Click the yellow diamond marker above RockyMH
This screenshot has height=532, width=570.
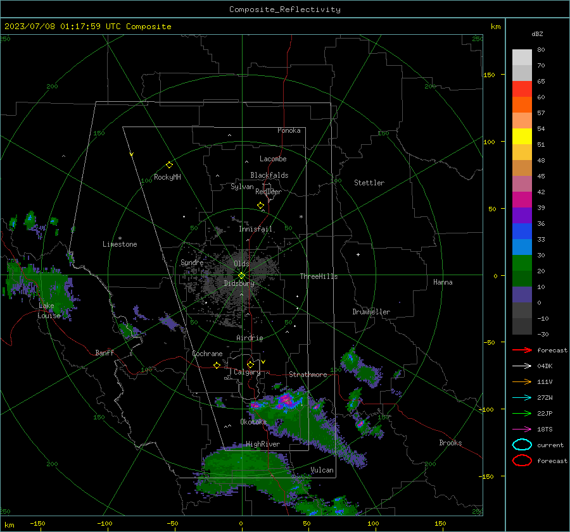[169, 165]
